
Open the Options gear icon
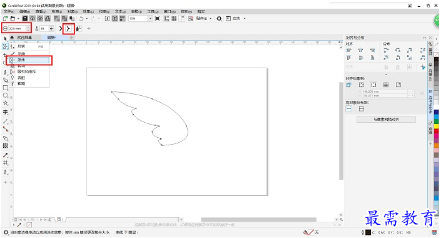pos(219,19)
